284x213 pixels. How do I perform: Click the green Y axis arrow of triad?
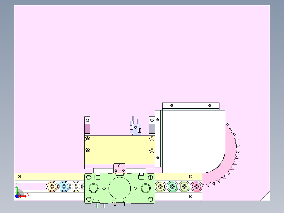pos(17,190)
